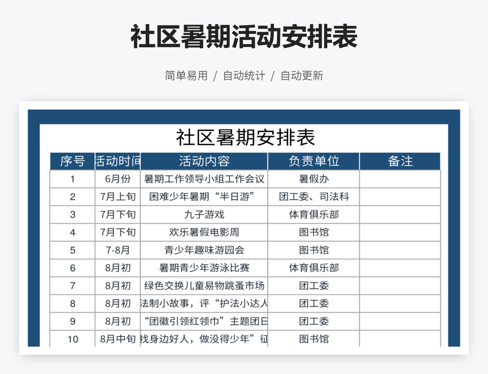Click the subtitle text 简单易用
This screenshot has height=374, width=488.
186,75
